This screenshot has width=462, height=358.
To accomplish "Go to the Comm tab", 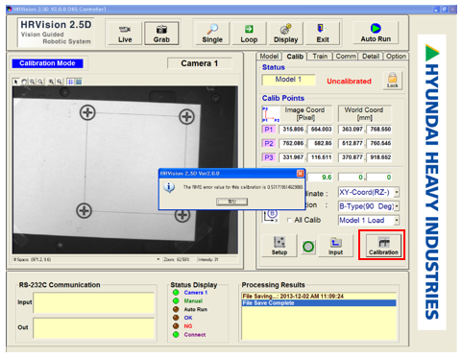I will [x=346, y=57].
